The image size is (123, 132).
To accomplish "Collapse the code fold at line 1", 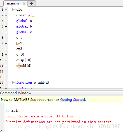I will pos(14,10).
